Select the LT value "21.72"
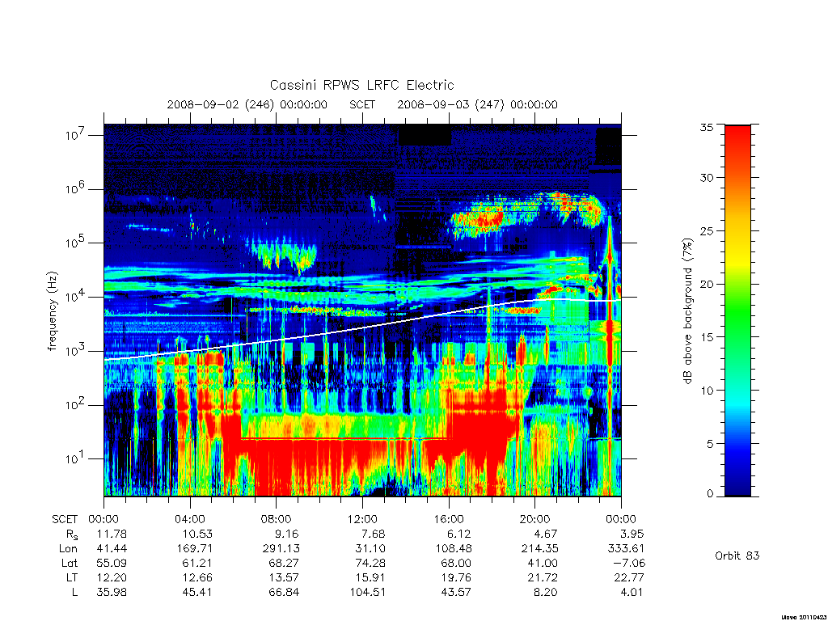 coord(543,577)
